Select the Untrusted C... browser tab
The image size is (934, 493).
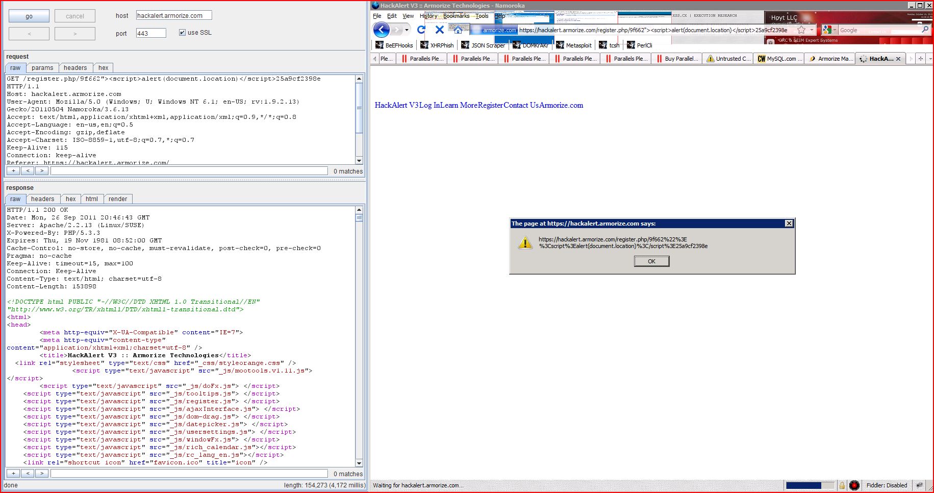click(x=728, y=59)
